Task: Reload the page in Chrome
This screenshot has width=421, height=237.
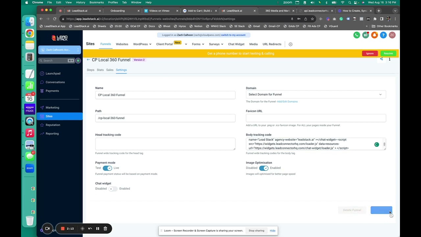Action: 55,19
